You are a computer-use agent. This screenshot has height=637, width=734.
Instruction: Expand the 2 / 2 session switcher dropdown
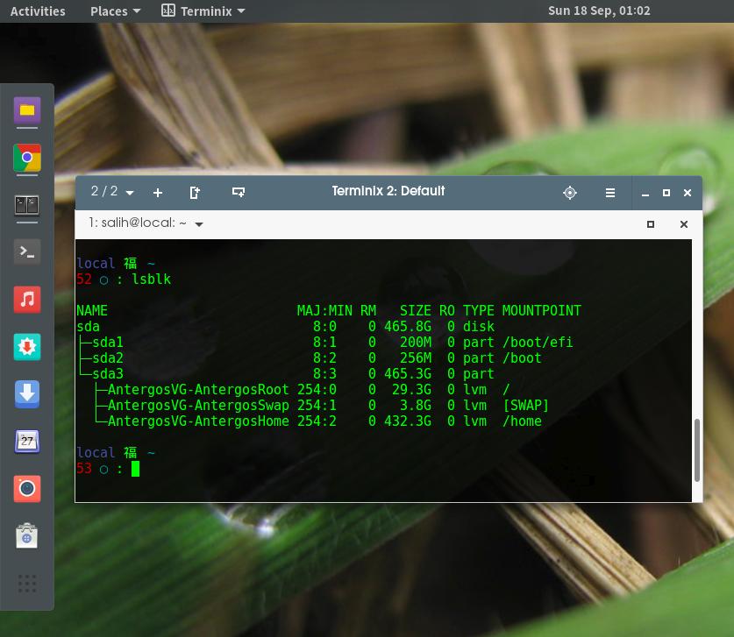pos(113,192)
